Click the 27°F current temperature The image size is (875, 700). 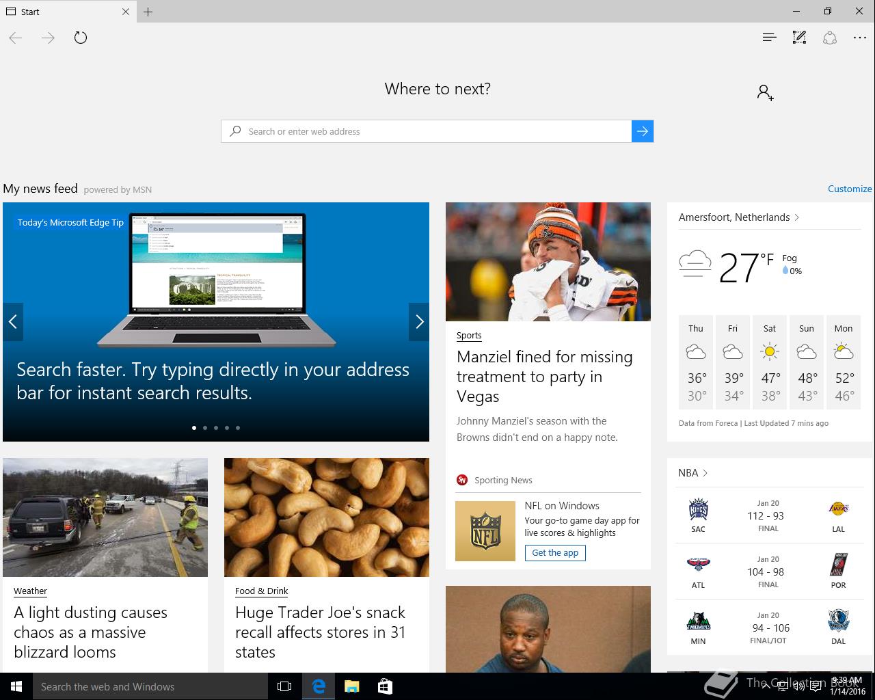click(x=746, y=267)
